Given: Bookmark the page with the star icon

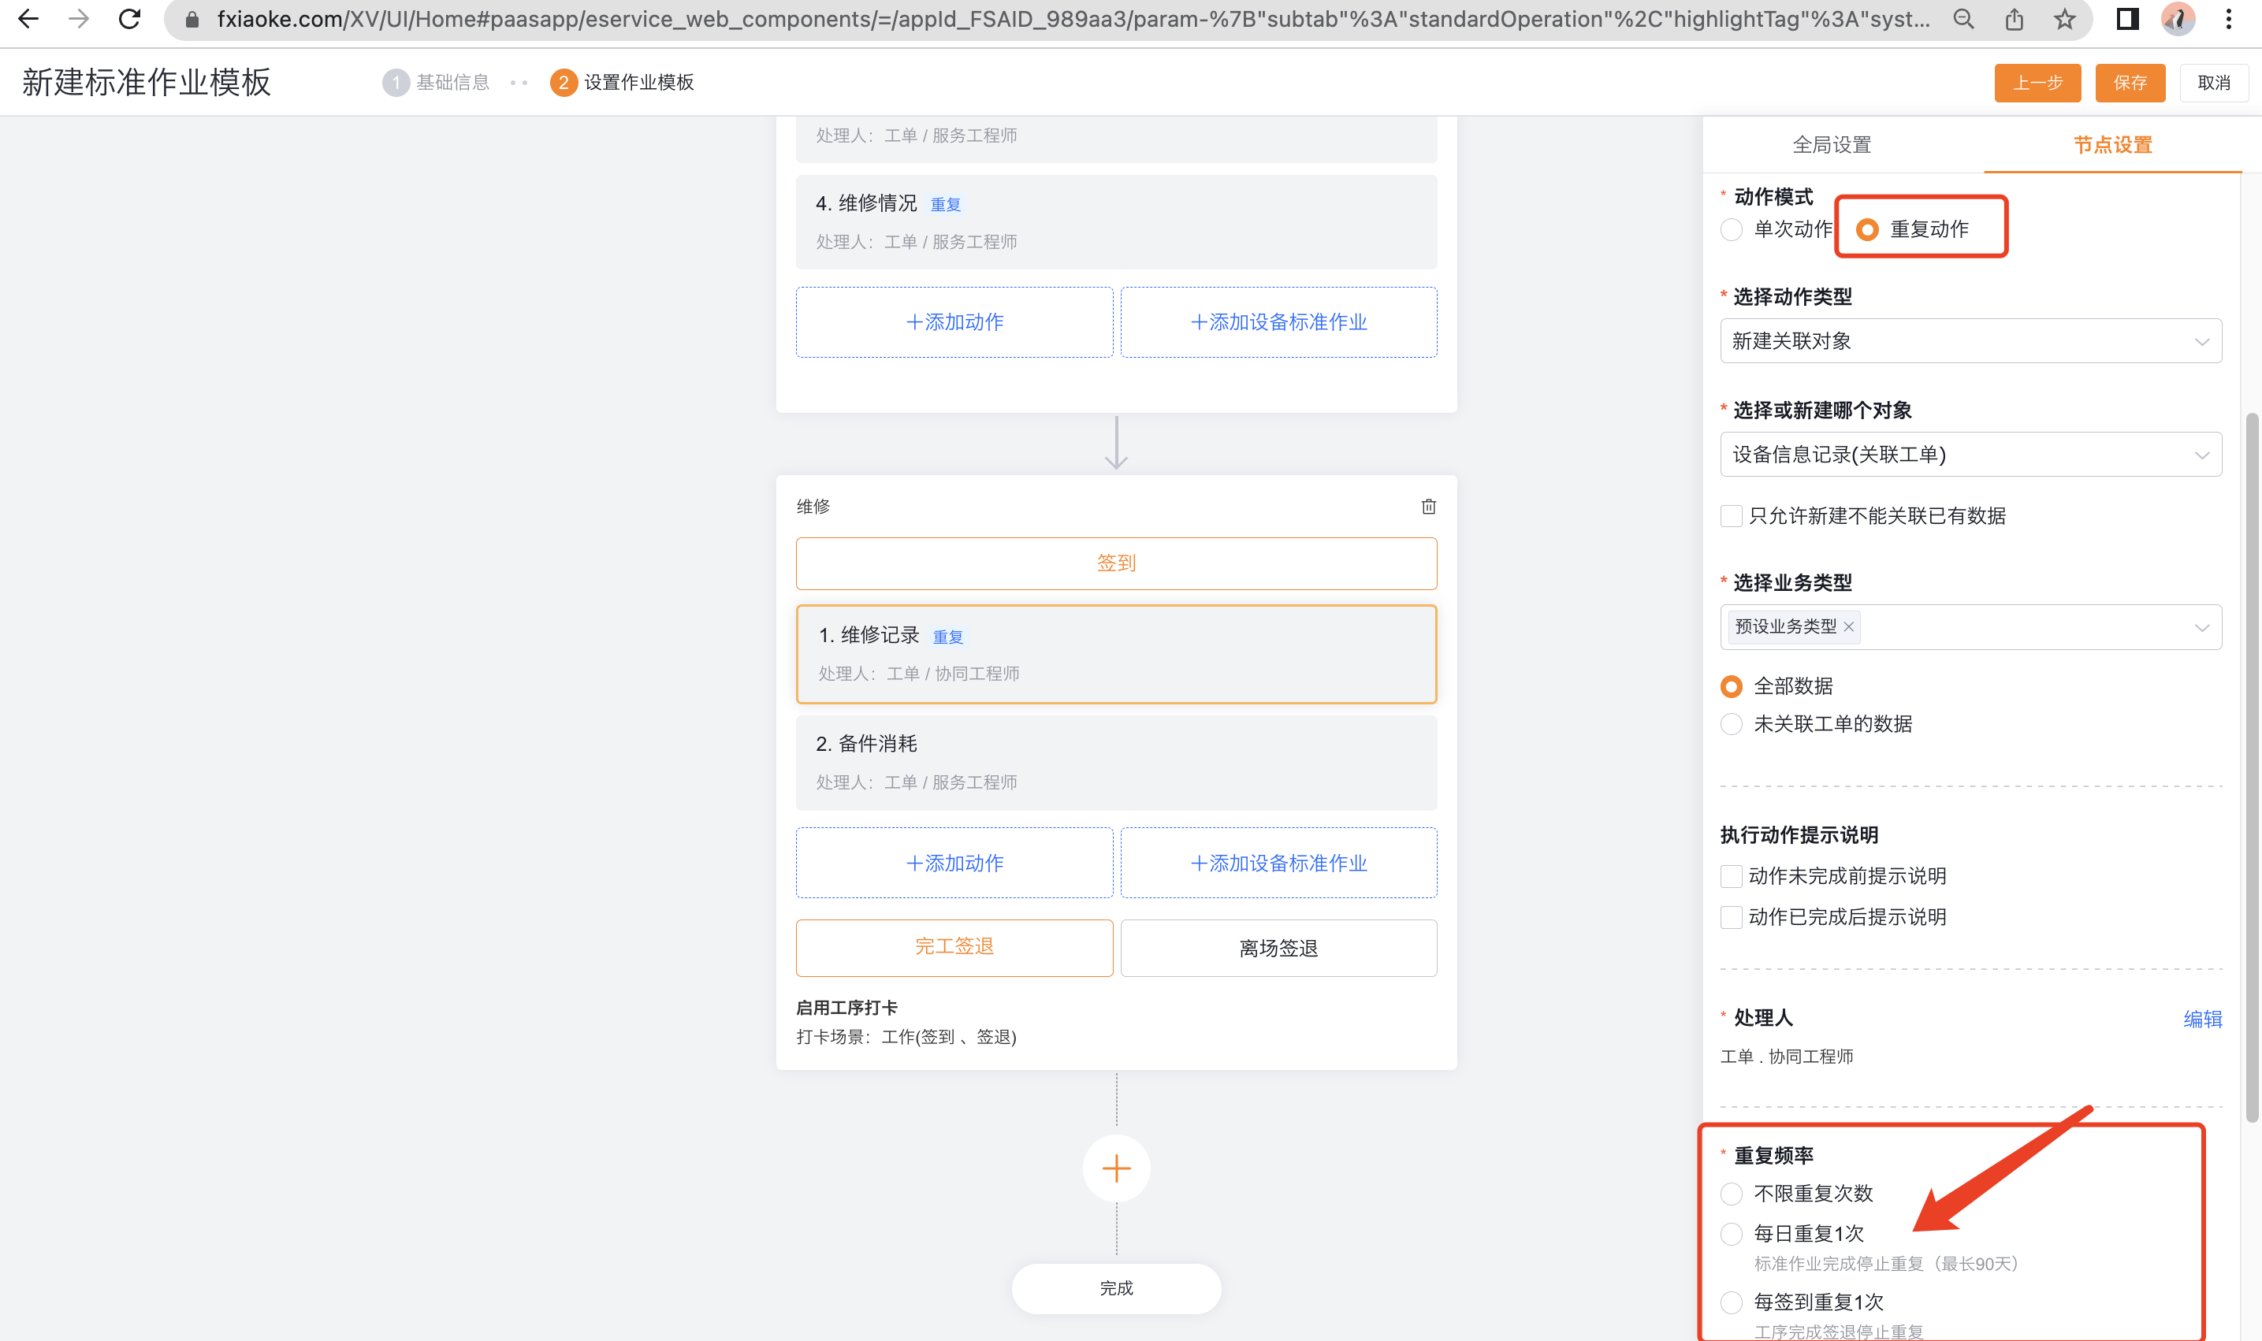Looking at the screenshot, I should (2065, 19).
